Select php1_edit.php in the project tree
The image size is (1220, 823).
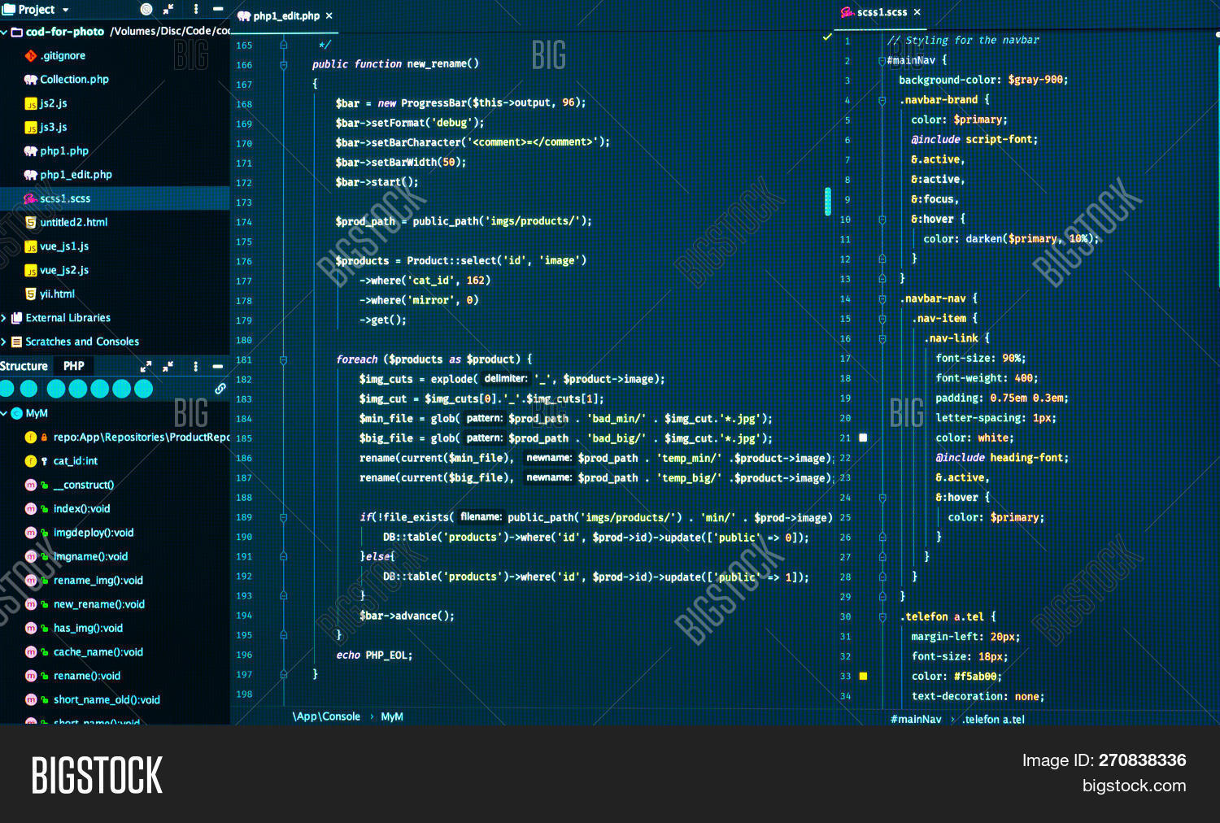(x=76, y=175)
